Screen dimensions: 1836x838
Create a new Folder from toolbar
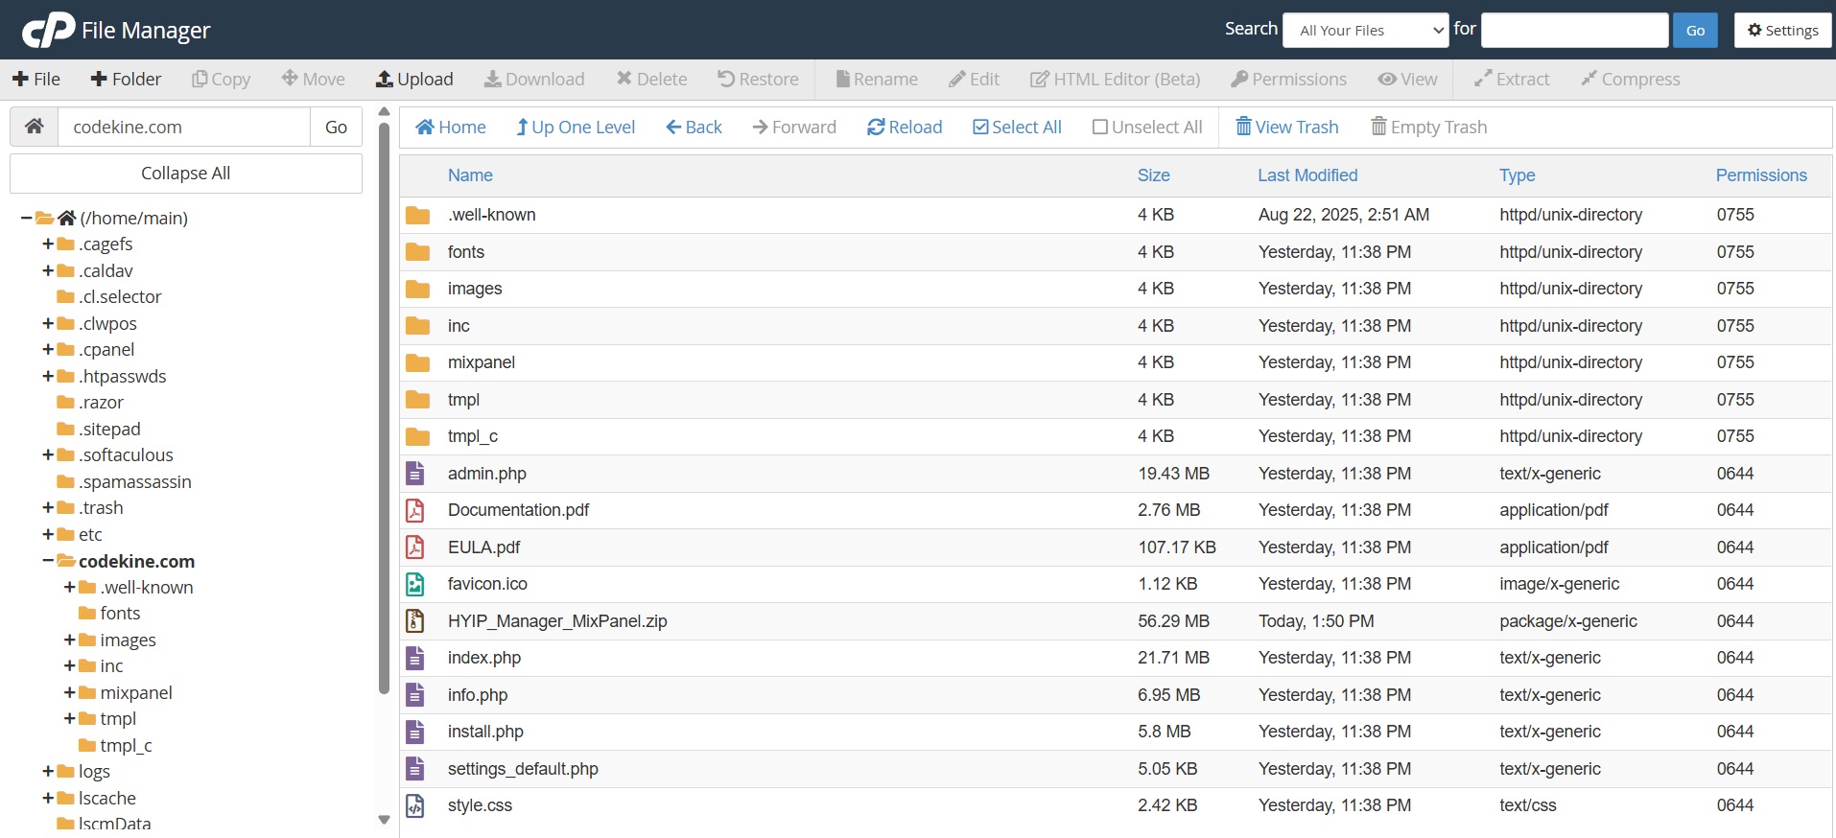coord(126,79)
